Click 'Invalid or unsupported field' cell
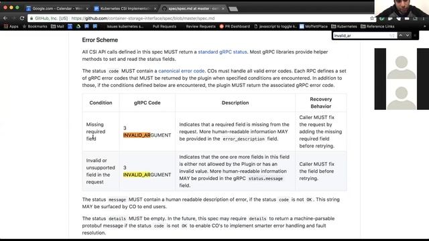429x241 pixels. [101, 171]
